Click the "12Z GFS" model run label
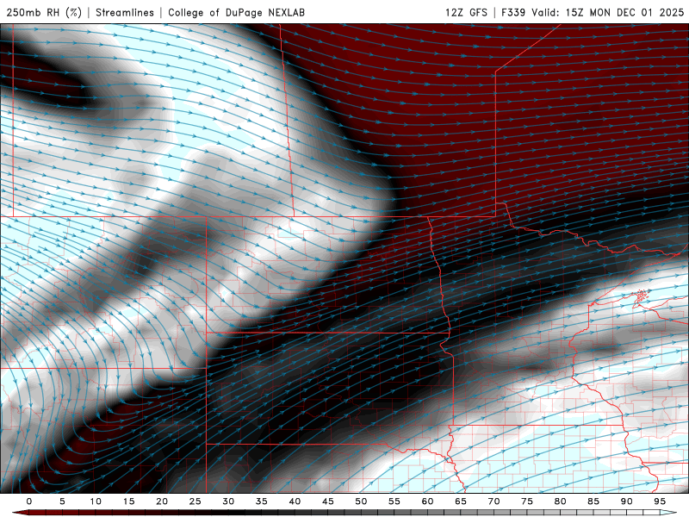 coord(466,12)
